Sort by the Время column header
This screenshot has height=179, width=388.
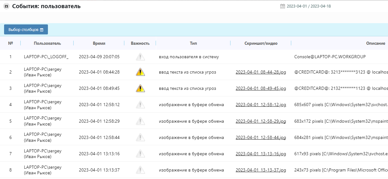pyautogui.click(x=99, y=43)
